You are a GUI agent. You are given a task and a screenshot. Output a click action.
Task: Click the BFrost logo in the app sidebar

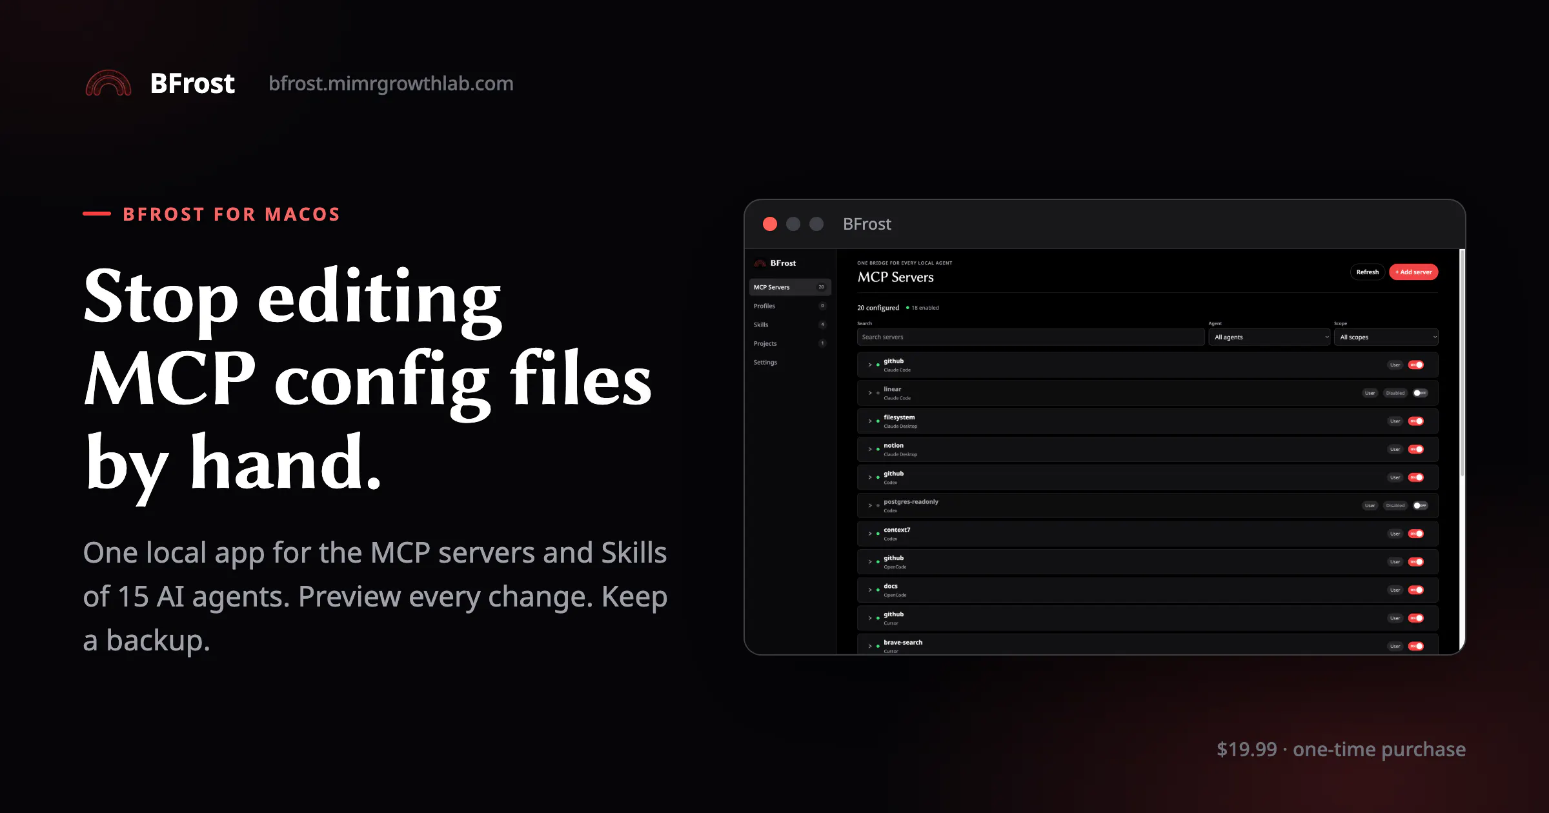click(x=760, y=263)
